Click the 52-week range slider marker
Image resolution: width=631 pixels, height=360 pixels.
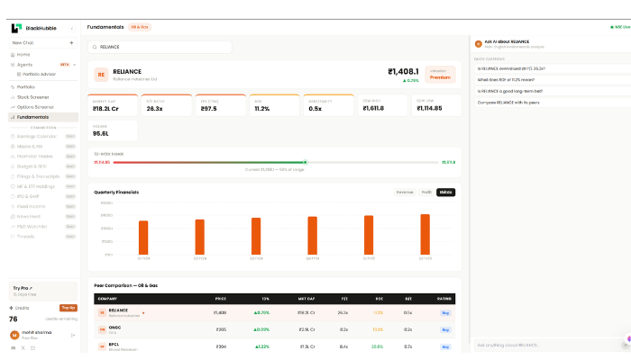(x=305, y=162)
